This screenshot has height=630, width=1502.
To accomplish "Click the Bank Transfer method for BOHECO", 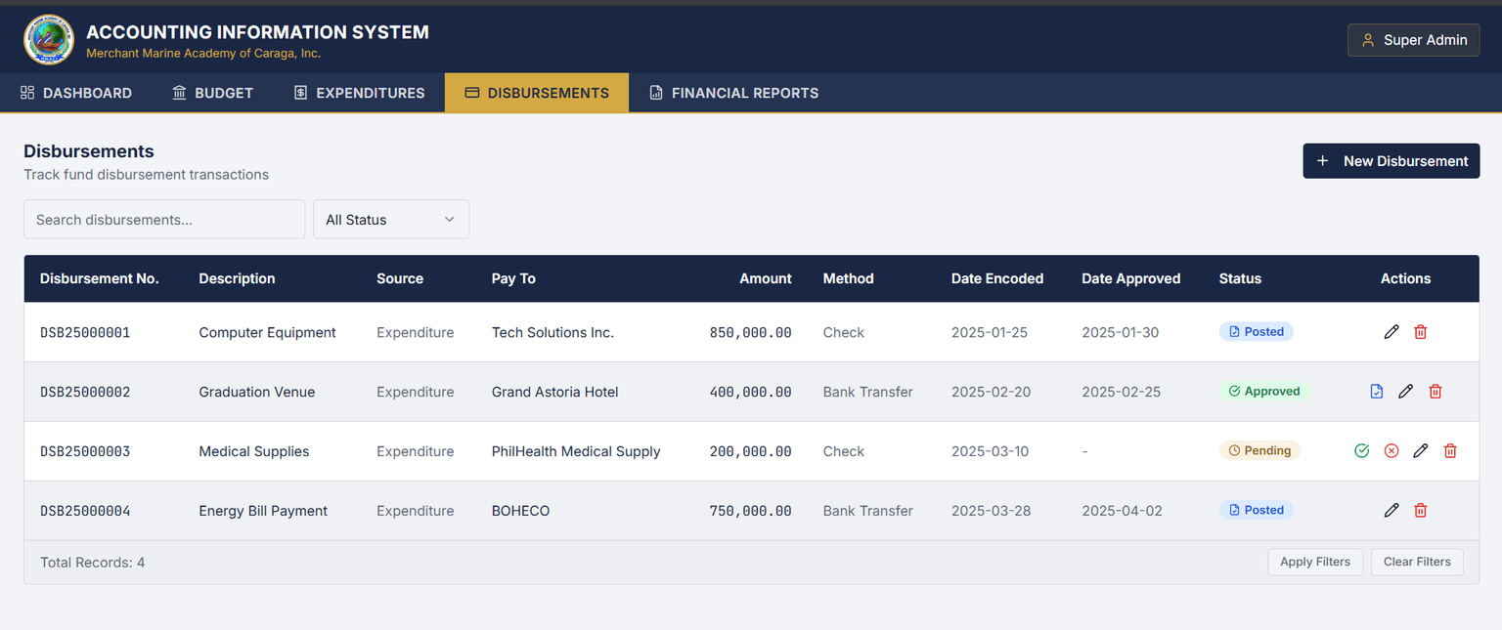I will pos(868,511).
